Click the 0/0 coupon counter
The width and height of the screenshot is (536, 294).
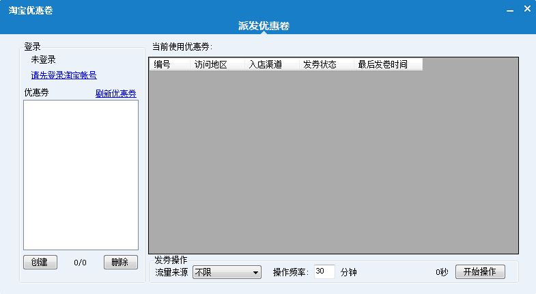pos(80,263)
